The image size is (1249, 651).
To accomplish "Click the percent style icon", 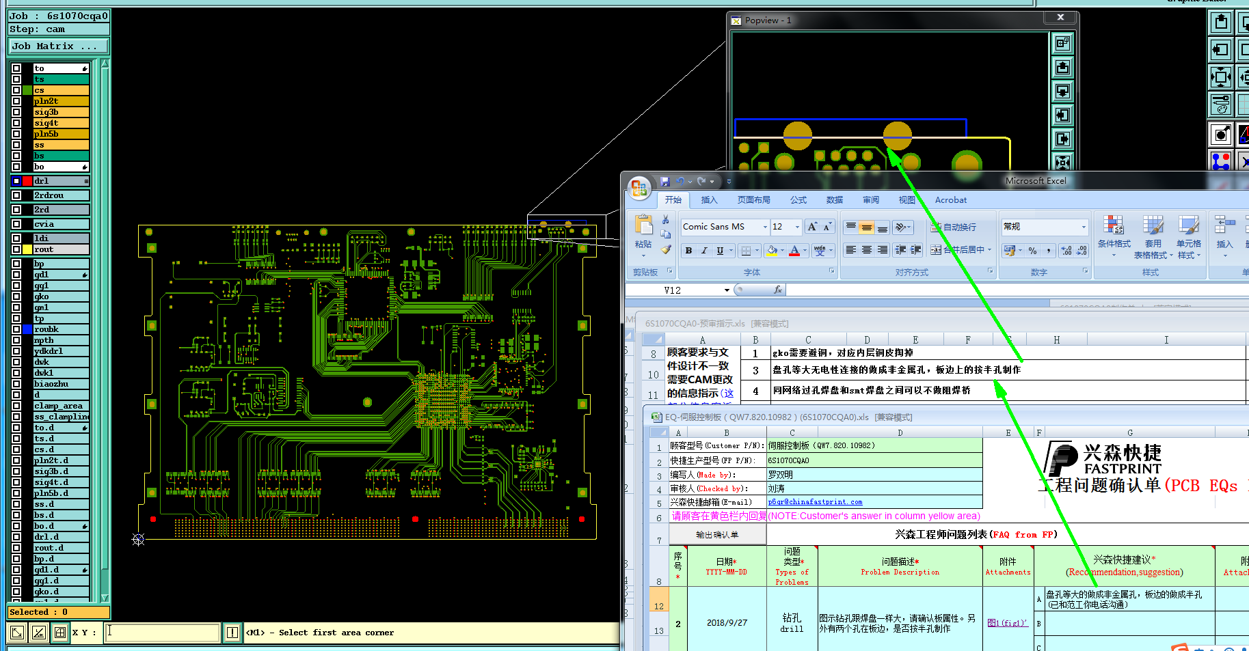I will [1033, 251].
